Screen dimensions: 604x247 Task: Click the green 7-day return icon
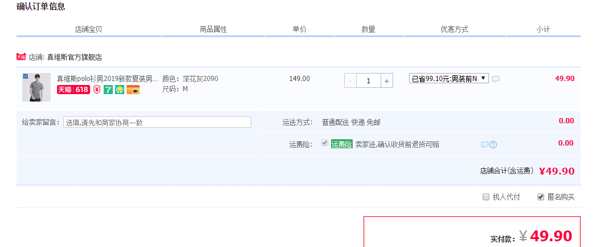point(108,90)
